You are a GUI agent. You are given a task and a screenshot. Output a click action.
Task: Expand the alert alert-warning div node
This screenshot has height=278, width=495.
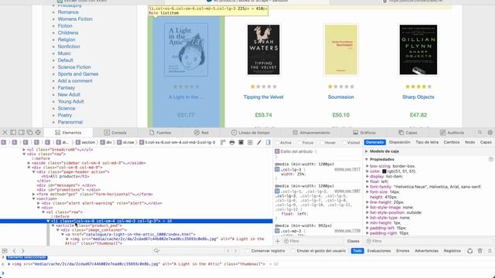39,203
